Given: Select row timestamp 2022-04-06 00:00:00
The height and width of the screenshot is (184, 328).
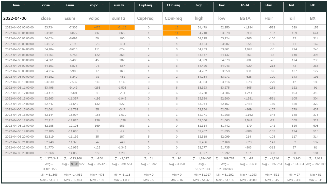Looking at the screenshot, I should coord(19,27).
